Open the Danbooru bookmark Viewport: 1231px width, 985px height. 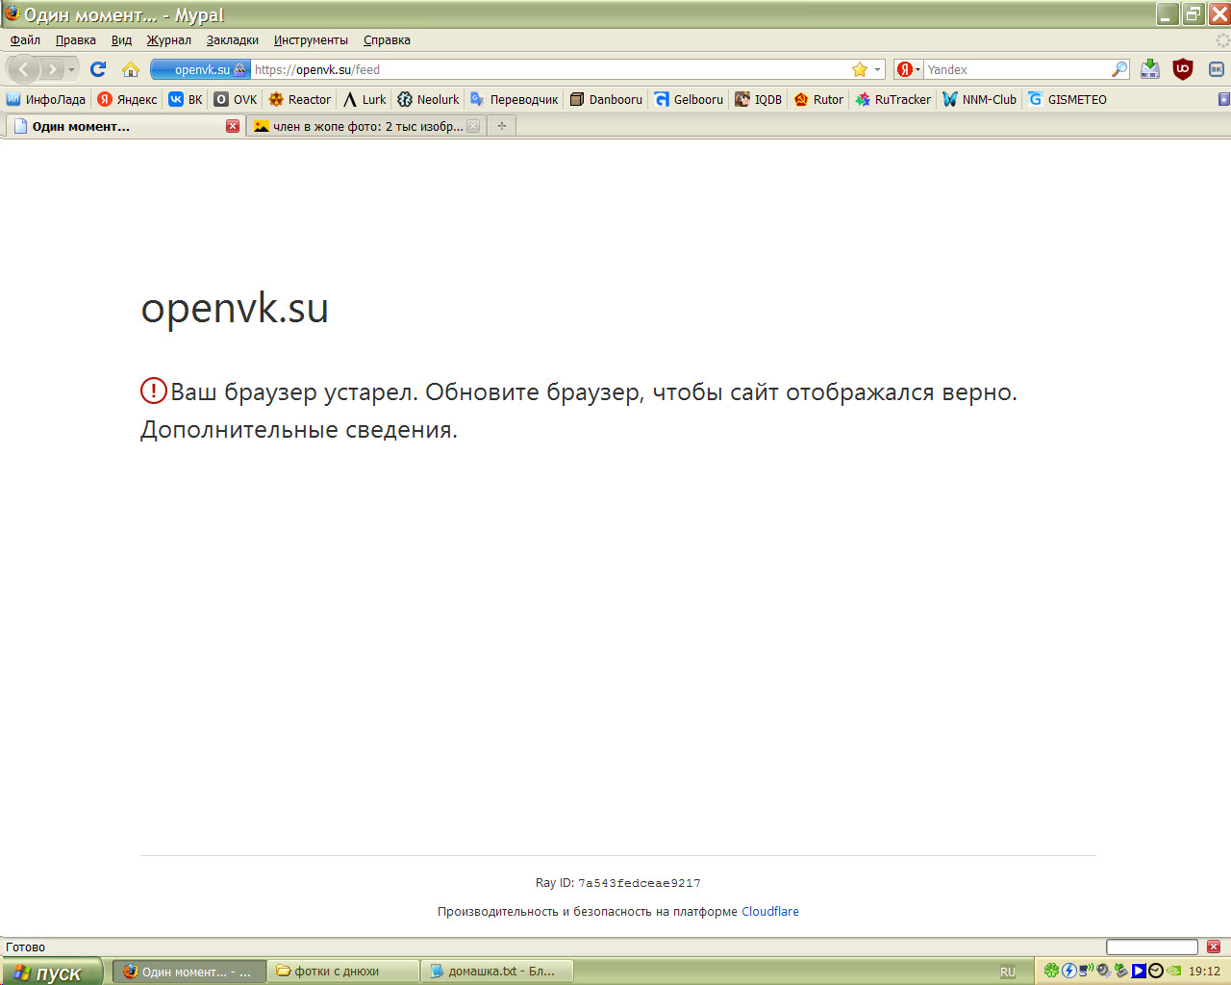(606, 99)
